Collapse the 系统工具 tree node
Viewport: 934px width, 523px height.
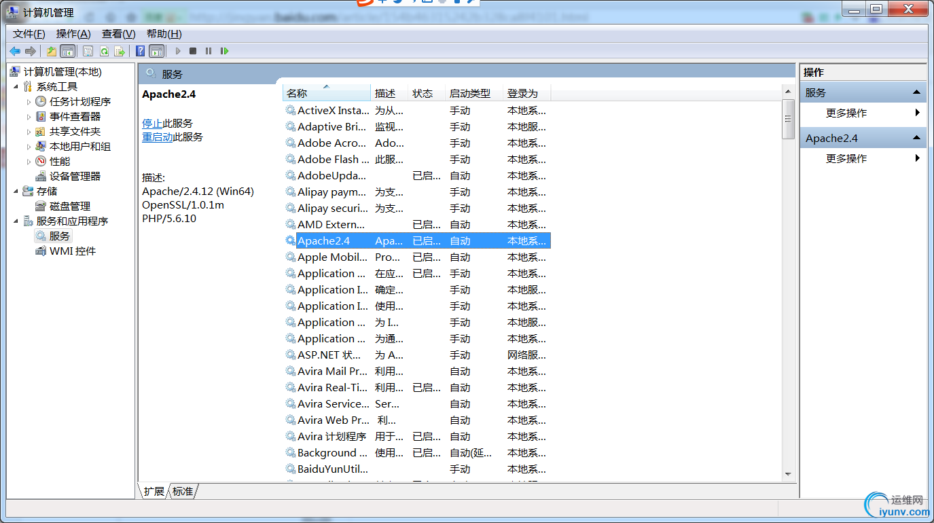click(16, 86)
